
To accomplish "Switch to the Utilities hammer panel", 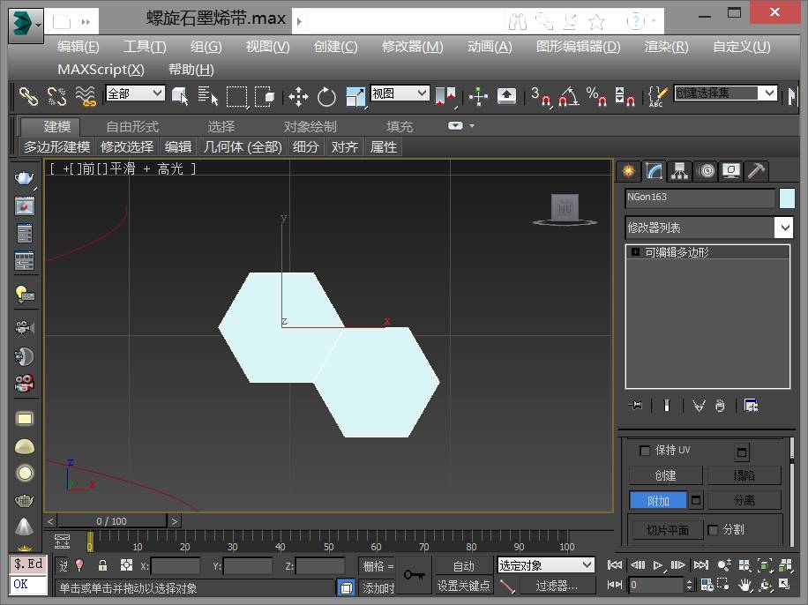I will 756,171.
